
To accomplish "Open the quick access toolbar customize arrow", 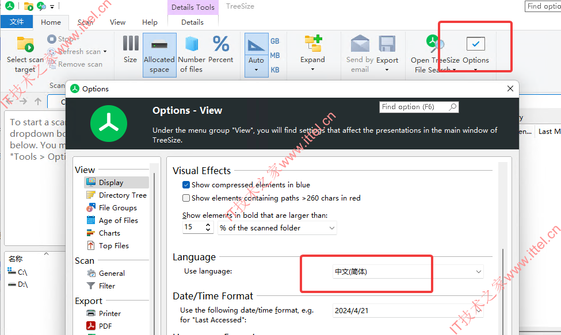I will (52, 6).
